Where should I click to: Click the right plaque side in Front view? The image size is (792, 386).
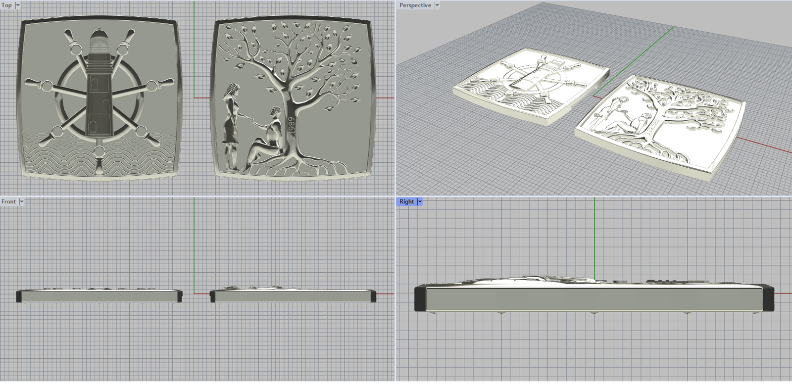(x=292, y=296)
